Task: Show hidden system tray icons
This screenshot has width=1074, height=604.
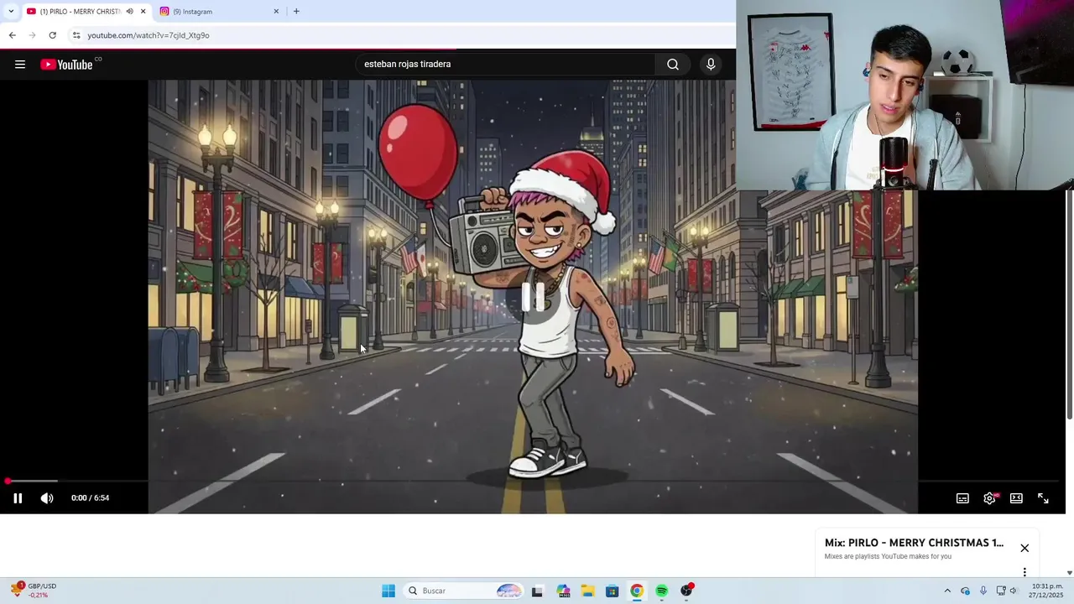Action: coord(947,591)
